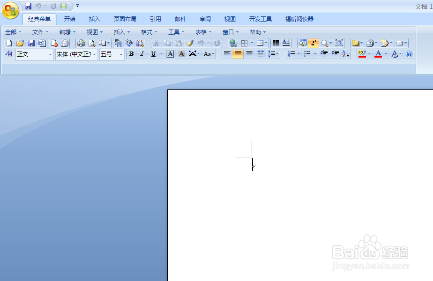Click the Office button orb
This screenshot has height=281, width=433.
10,10
